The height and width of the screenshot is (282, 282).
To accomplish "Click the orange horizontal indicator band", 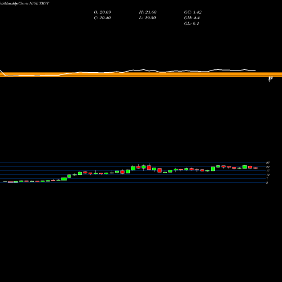I will tap(141, 74).
